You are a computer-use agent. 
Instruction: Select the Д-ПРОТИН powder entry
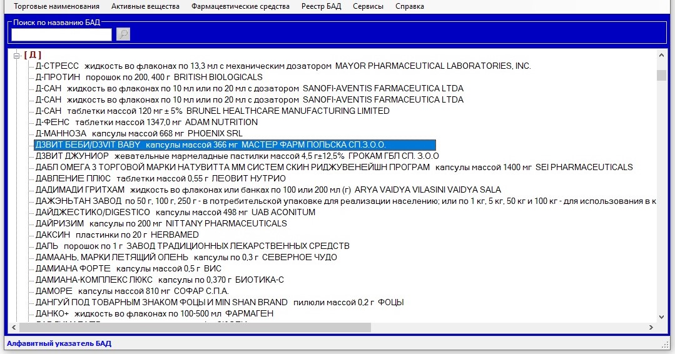(149, 77)
